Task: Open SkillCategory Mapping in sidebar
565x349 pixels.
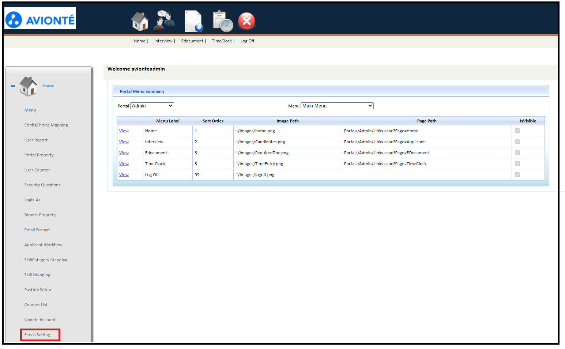Action: pyautogui.click(x=46, y=260)
